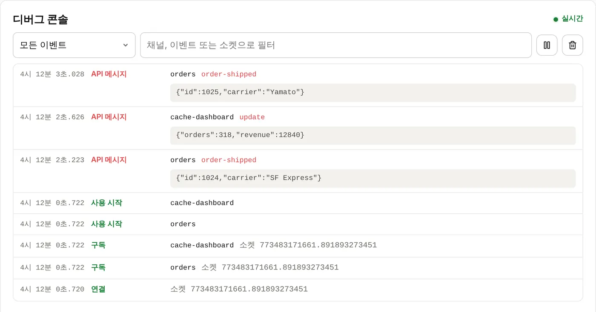
Task: Pause the live event stream
Action: tap(547, 45)
